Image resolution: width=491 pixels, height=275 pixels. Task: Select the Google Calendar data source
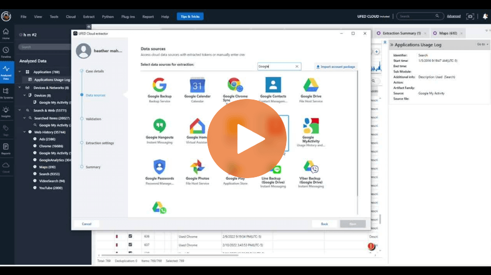point(197,90)
